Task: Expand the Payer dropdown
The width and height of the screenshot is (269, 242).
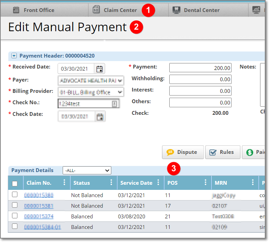Action: pos(120,81)
